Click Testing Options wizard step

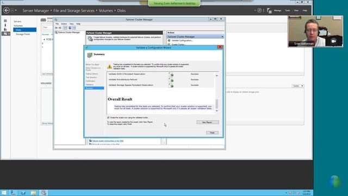pos(92,74)
